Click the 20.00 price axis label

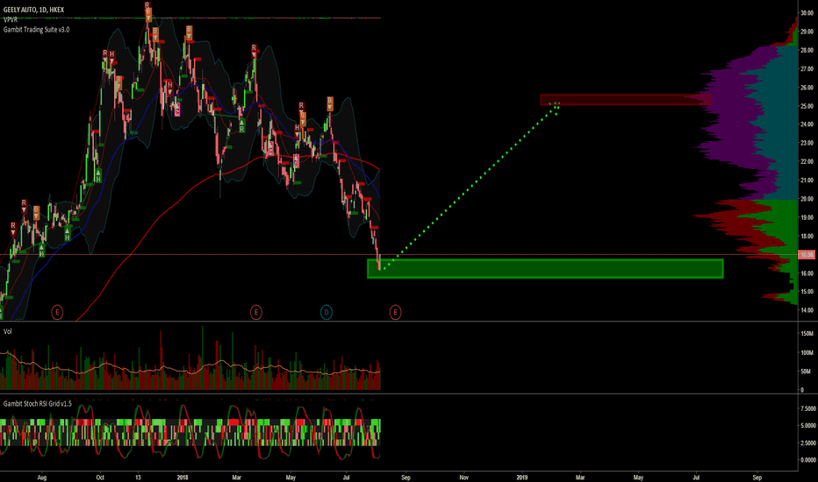[x=807, y=199]
